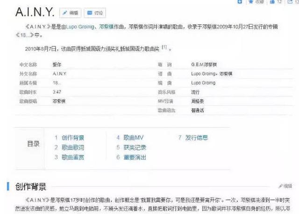299x214 pixels.
Task: Click the thumbs-up like icon
Action: 272,2
